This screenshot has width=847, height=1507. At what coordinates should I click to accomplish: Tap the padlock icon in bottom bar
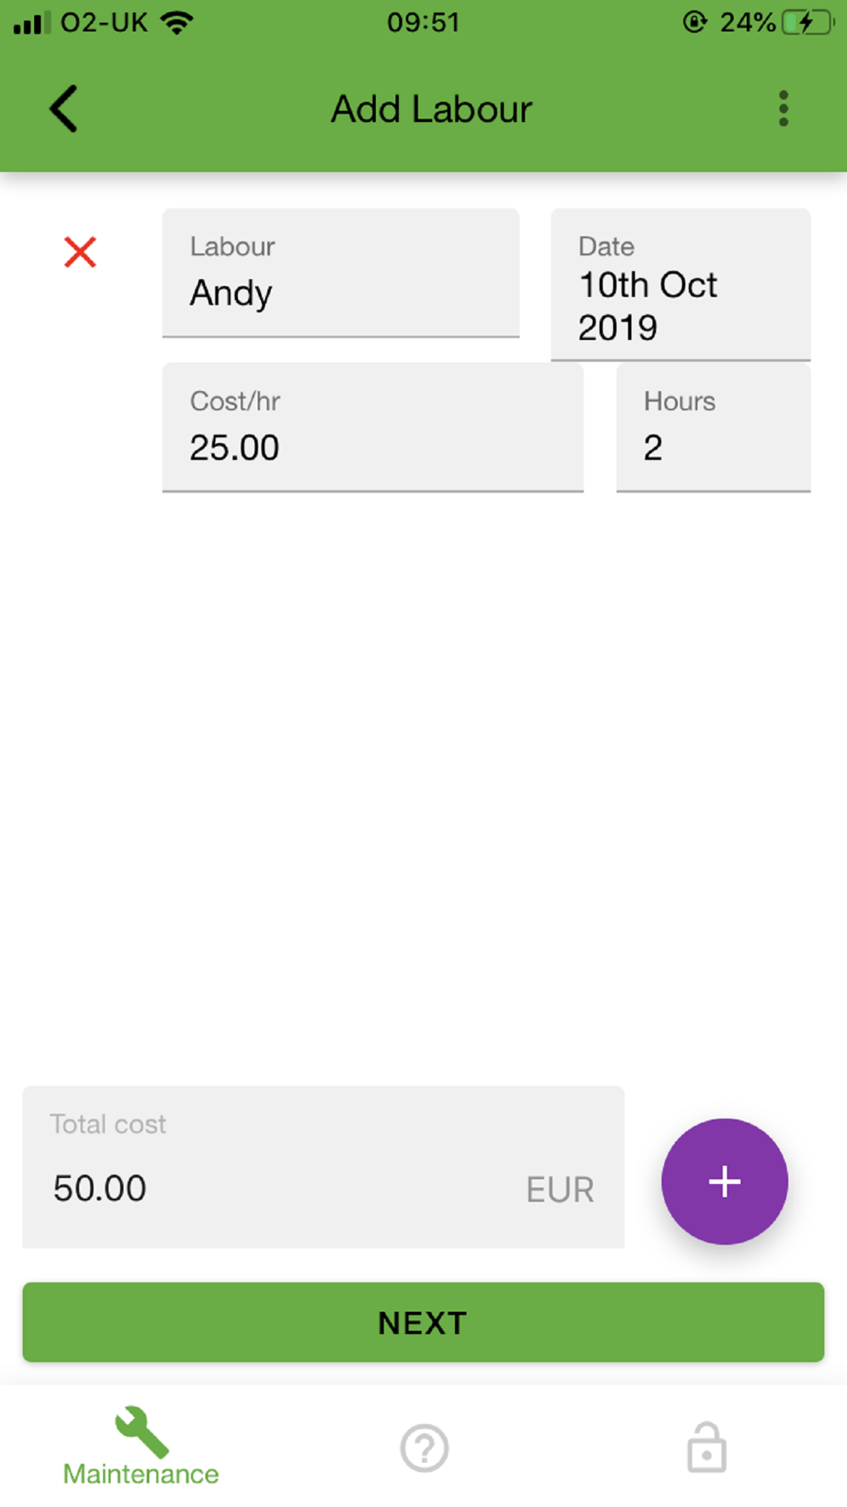(706, 1448)
